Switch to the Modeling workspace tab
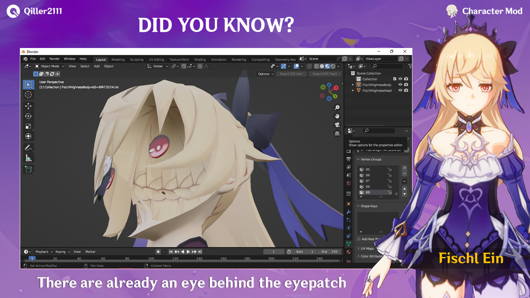 click(118, 59)
